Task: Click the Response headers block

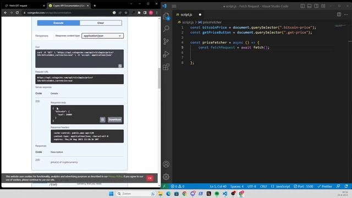Action: pyautogui.click(x=87, y=136)
